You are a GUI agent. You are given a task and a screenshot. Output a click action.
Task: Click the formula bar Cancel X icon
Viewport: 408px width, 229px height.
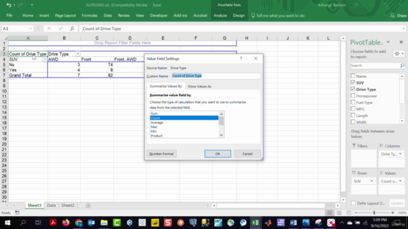click(x=49, y=29)
